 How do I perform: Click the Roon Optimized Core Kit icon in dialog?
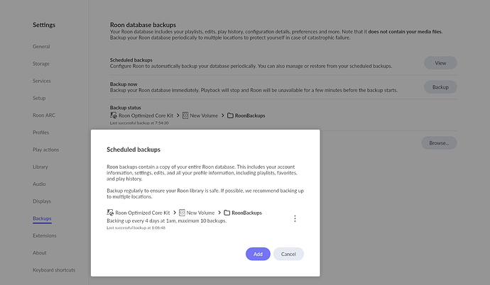110,213
